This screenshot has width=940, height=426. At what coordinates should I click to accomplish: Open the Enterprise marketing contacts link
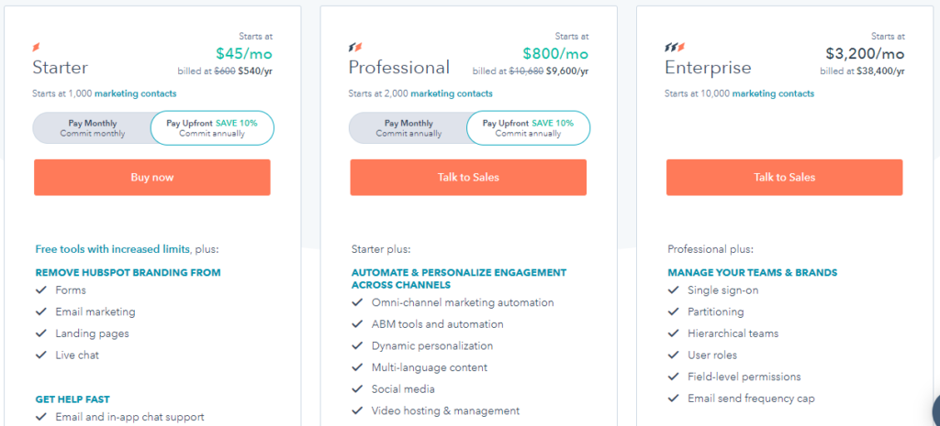point(773,93)
